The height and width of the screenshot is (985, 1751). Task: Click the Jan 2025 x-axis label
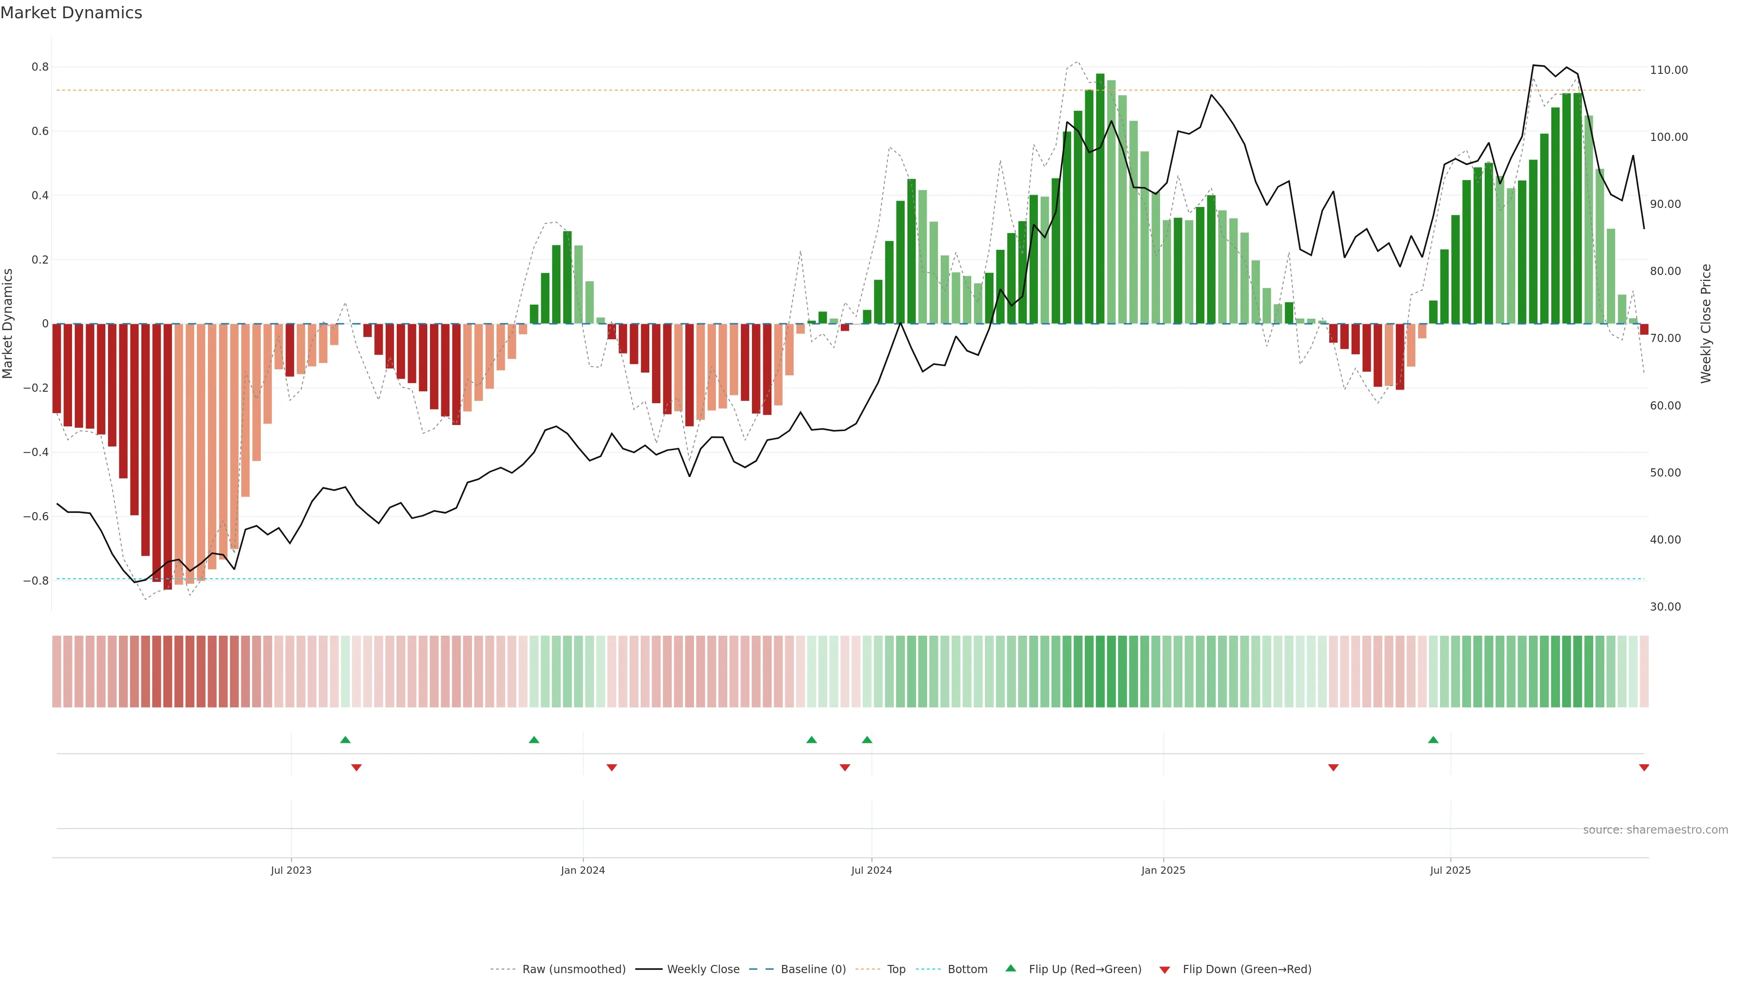click(1163, 870)
